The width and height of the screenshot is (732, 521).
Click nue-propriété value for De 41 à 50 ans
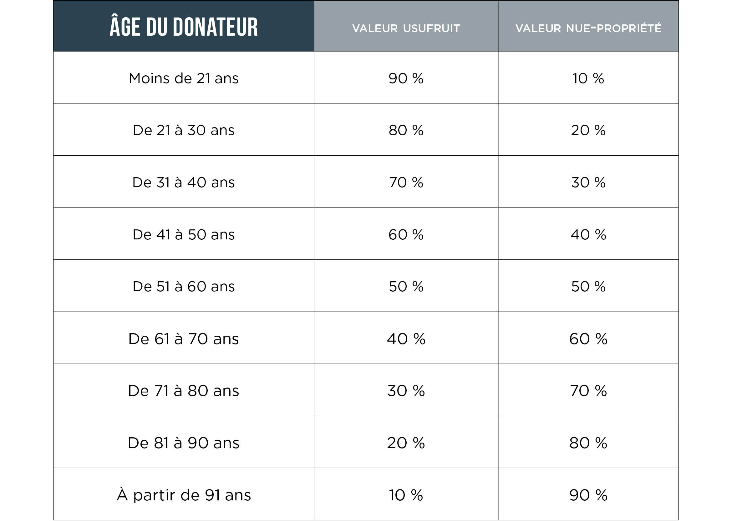coord(588,234)
